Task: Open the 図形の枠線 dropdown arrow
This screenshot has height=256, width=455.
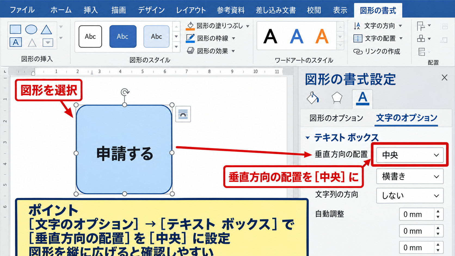Action: point(234,38)
